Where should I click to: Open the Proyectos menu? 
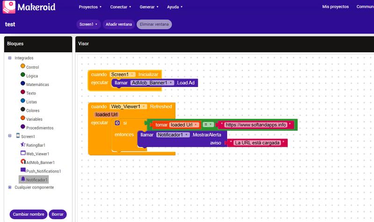(x=90, y=7)
